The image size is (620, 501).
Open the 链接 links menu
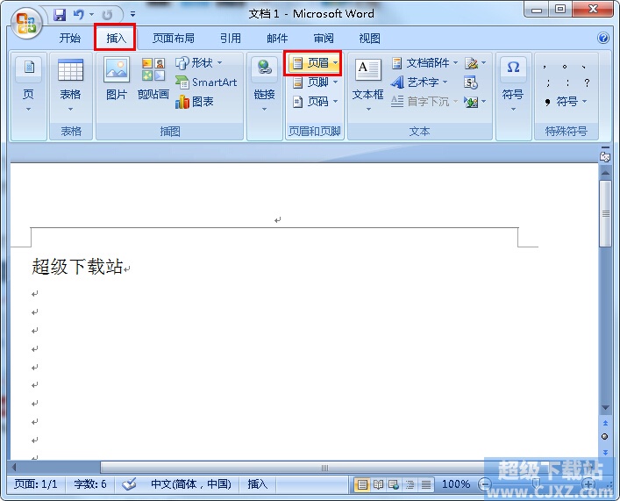(x=265, y=85)
